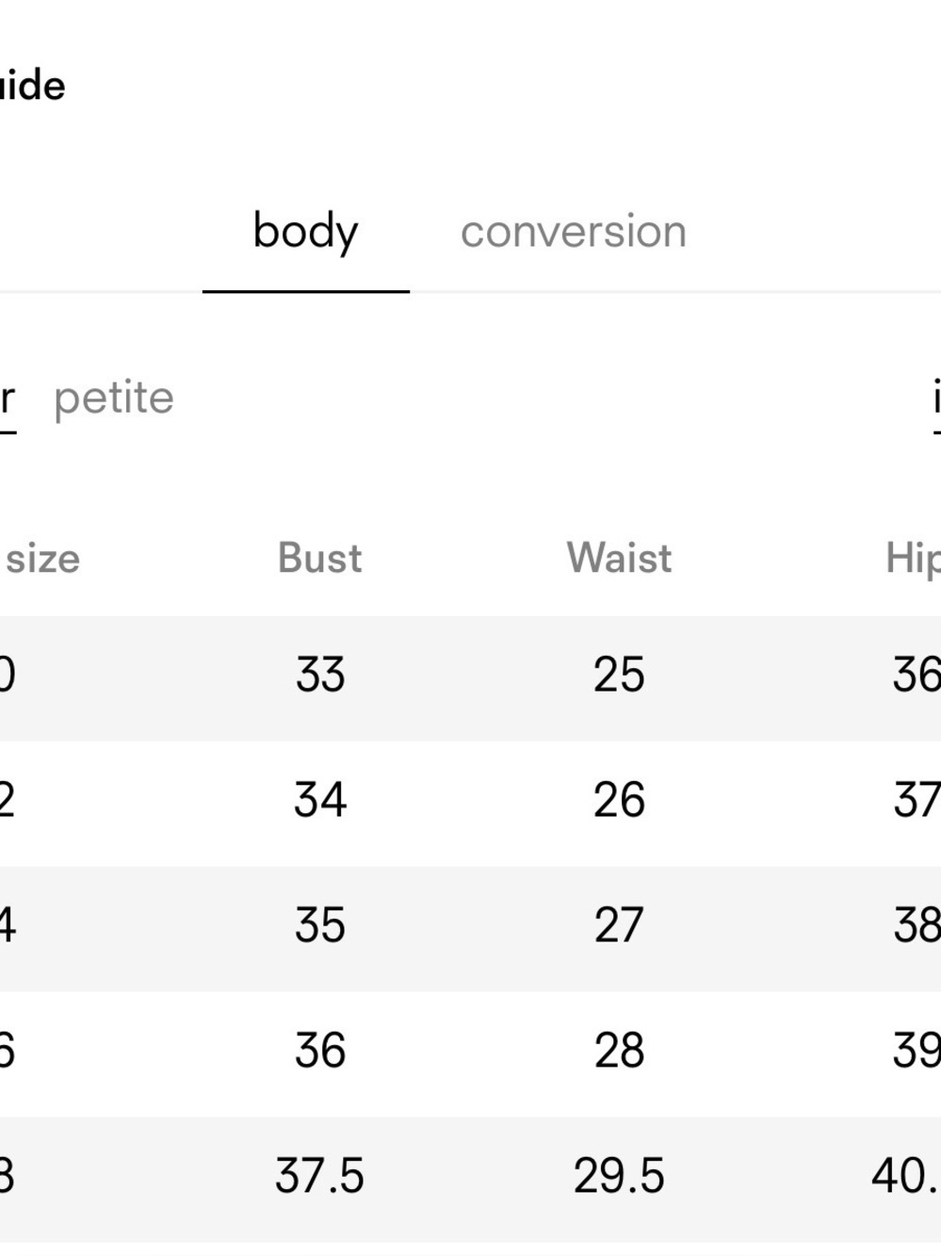
Task: Select bust value 37.5 cell
Action: point(319,1177)
